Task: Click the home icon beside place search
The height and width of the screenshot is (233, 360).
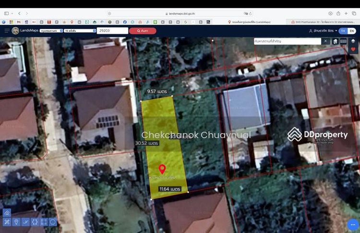Action: click(336, 41)
